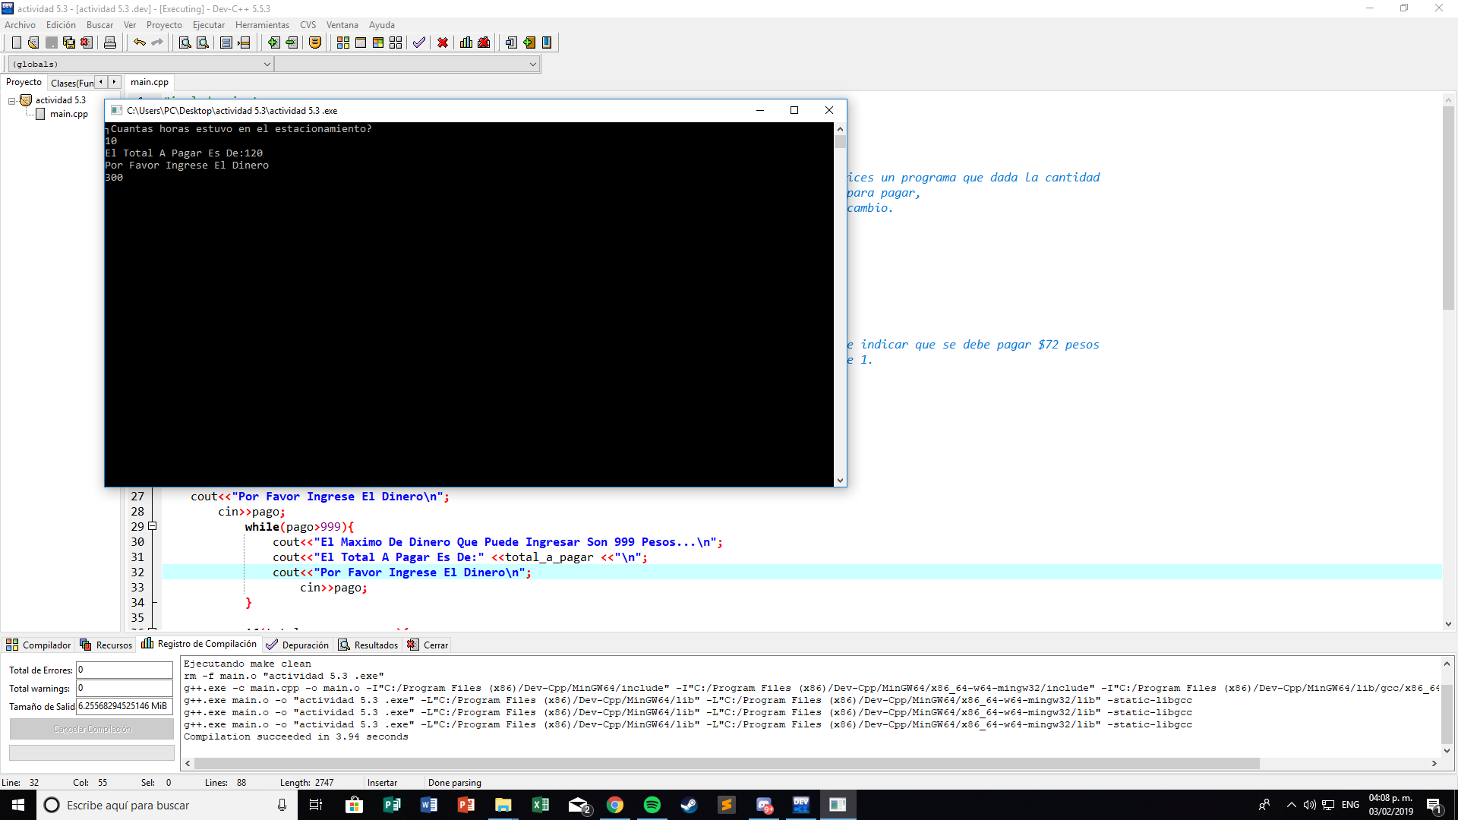Image resolution: width=1458 pixels, height=820 pixels.
Task: Select the main.cpp editor tab
Action: pyautogui.click(x=150, y=82)
